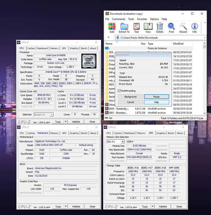
Task: Switch to Bench tab in SPD CPU-Z window
Action: click(171, 133)
